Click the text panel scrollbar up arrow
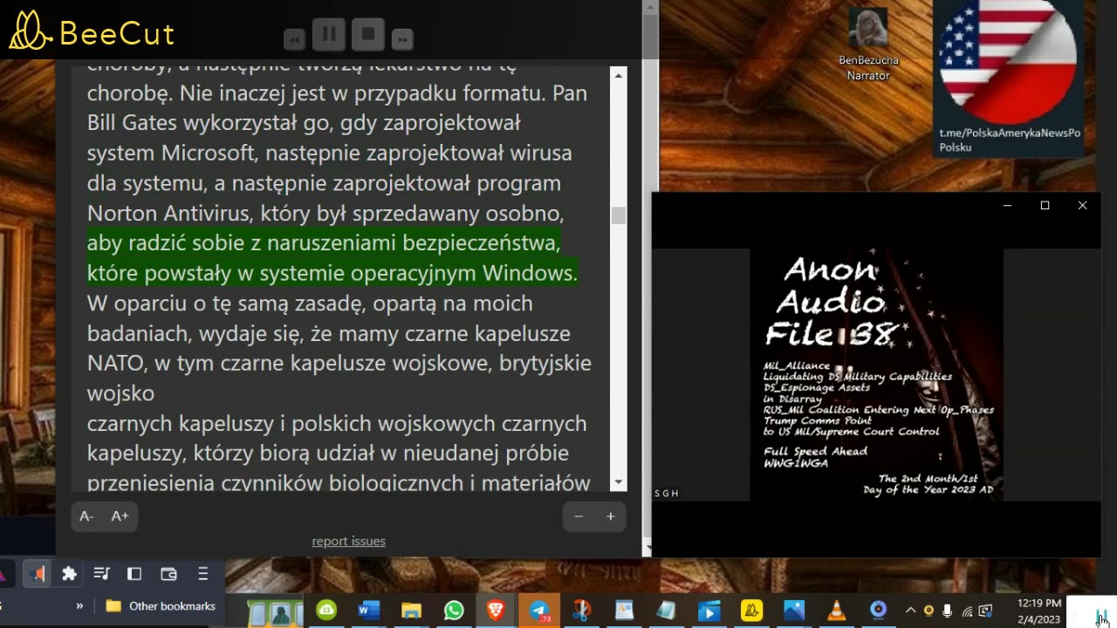 619,76
